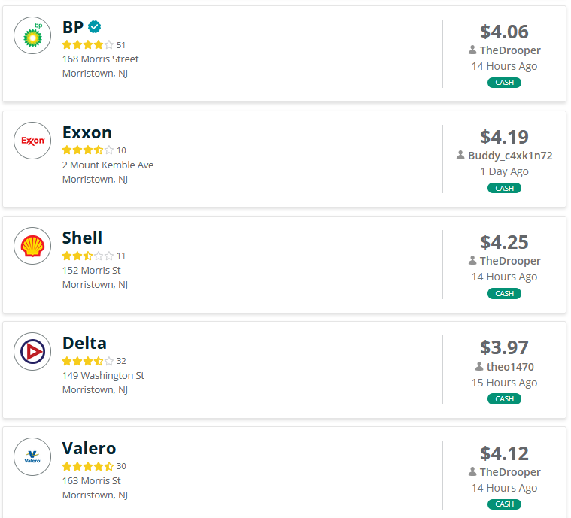The height and width of the screenshot is (518, 571).
Task: Click the user icon beside Buddy_c4xk1n72
Action: 460,156
